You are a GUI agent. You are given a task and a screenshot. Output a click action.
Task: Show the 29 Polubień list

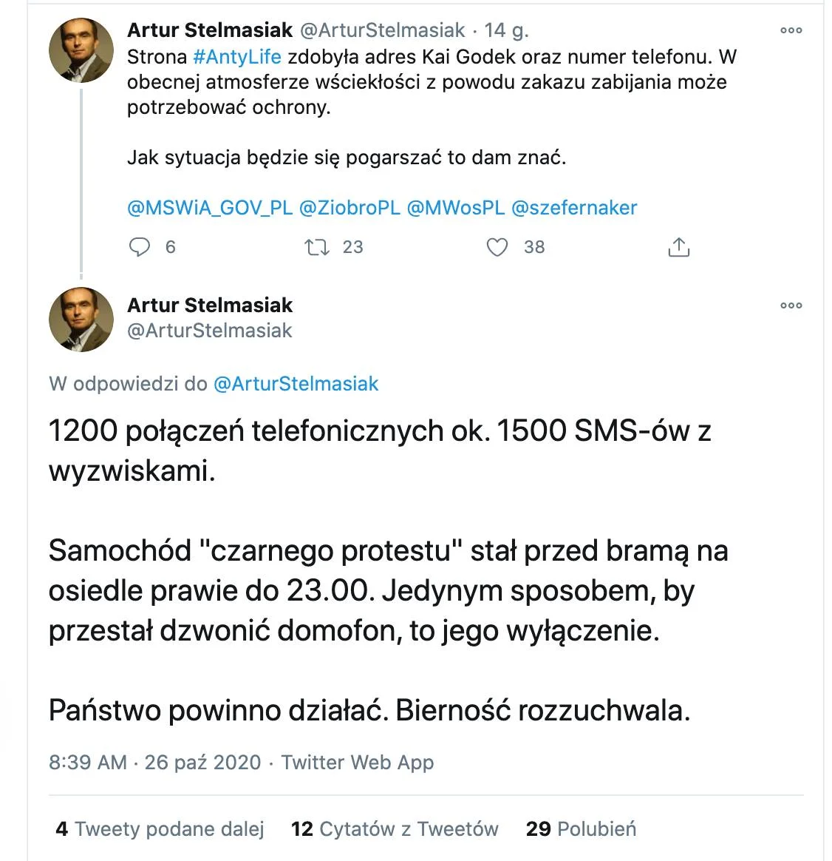582,829
